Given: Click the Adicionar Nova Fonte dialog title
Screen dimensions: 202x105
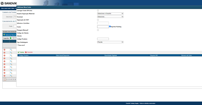Looking at the screenshot, I should coord(24,7).
